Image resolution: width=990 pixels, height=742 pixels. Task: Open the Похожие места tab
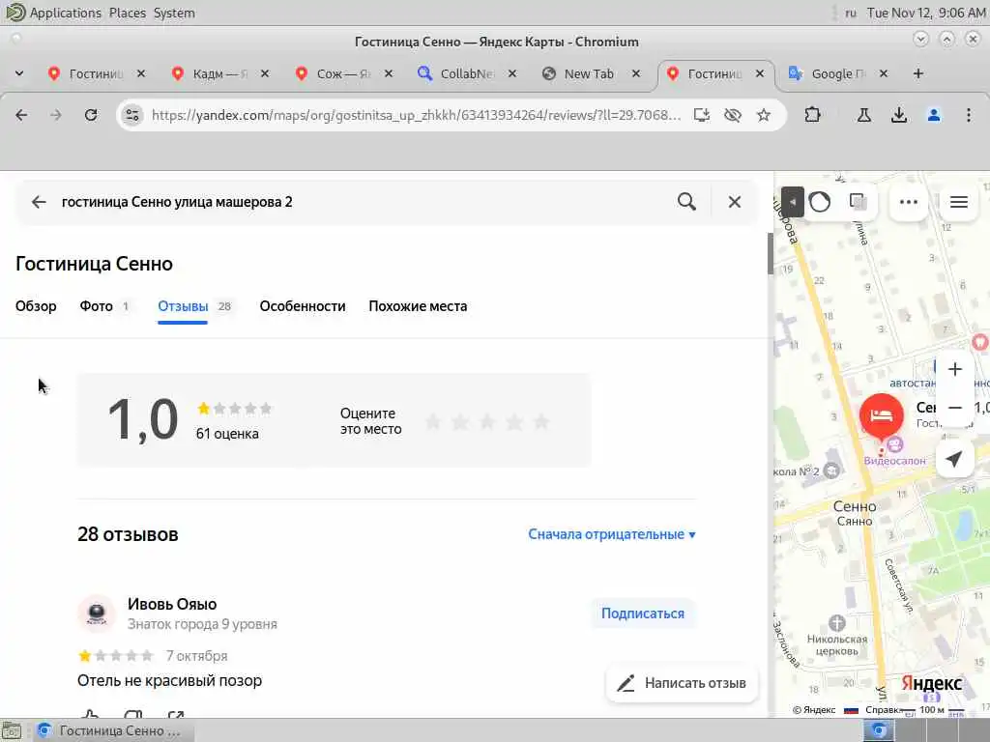pyautogui.click(x=418, y=306)
